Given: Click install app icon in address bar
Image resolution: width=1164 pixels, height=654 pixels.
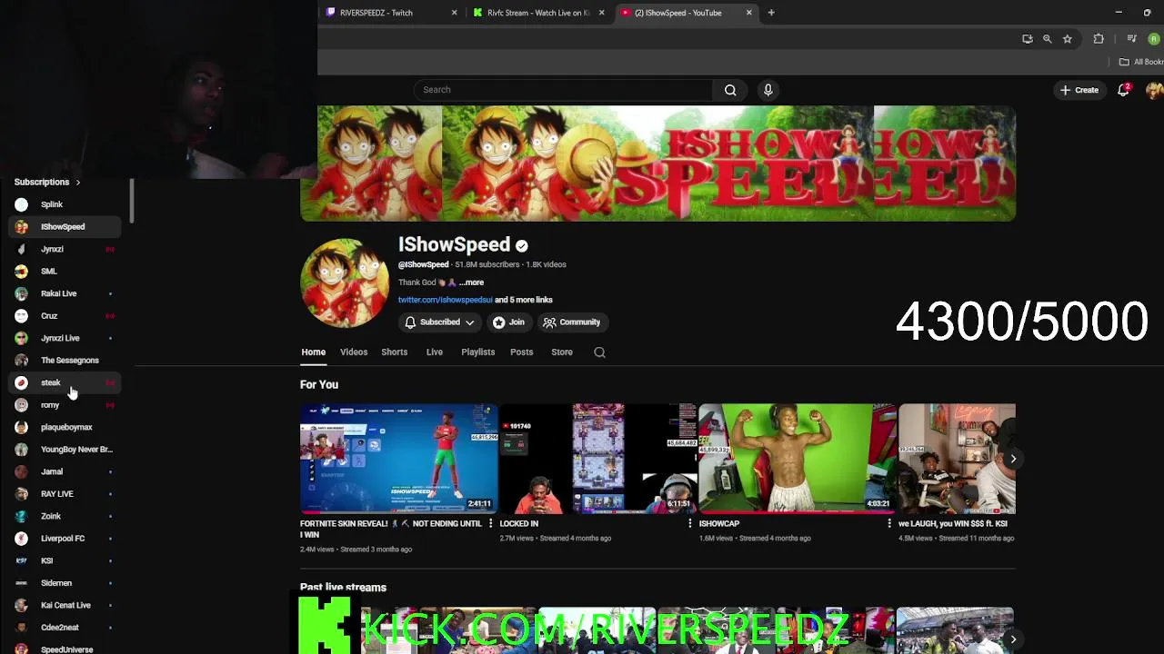Looking at the screenshot, I should coord(1027,39).
